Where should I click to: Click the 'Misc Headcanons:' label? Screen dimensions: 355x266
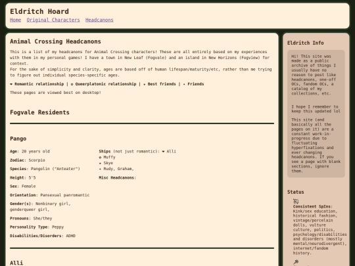pyautogui.click(x=117, y=177)
